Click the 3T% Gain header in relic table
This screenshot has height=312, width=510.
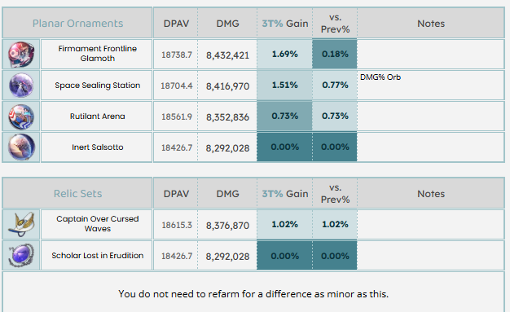coord(285,194)
